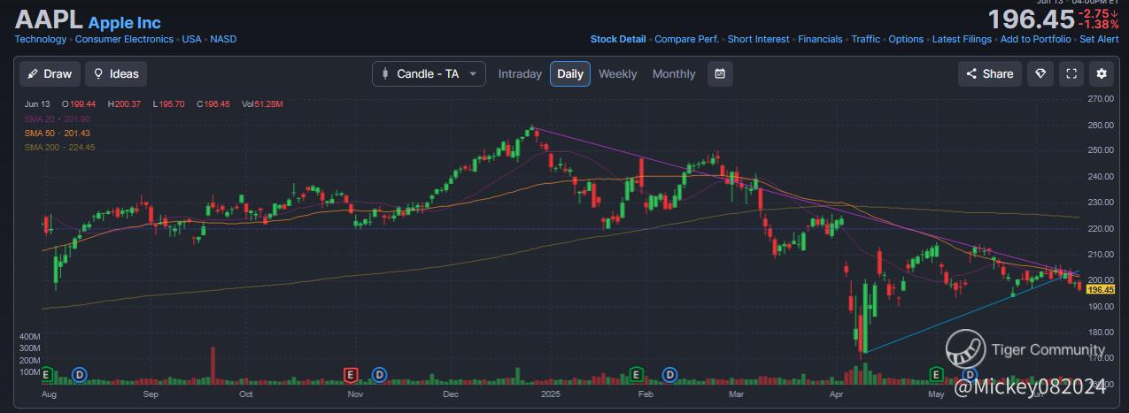1129x413 pixels.
Task: Switch to the Intraday timeframe
Action: (519, 74)
